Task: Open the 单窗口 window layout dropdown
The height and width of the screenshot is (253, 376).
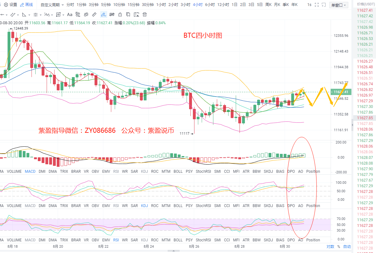Action: (x=339, y=5)
